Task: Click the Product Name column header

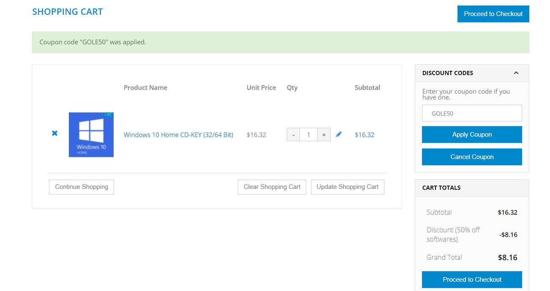Action: click(x=145, y=88)
